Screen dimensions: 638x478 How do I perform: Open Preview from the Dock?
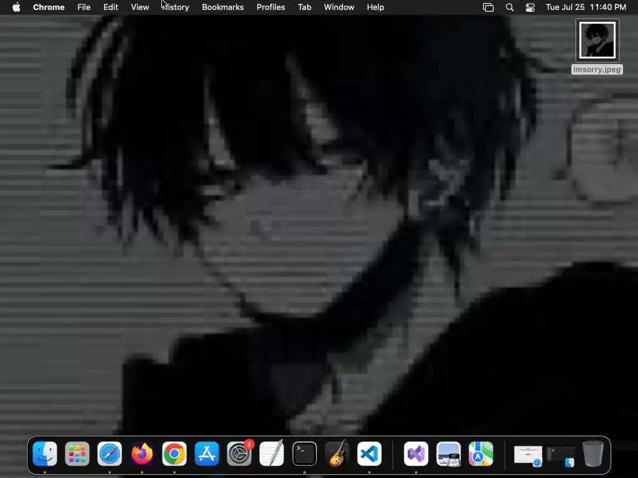449,454
